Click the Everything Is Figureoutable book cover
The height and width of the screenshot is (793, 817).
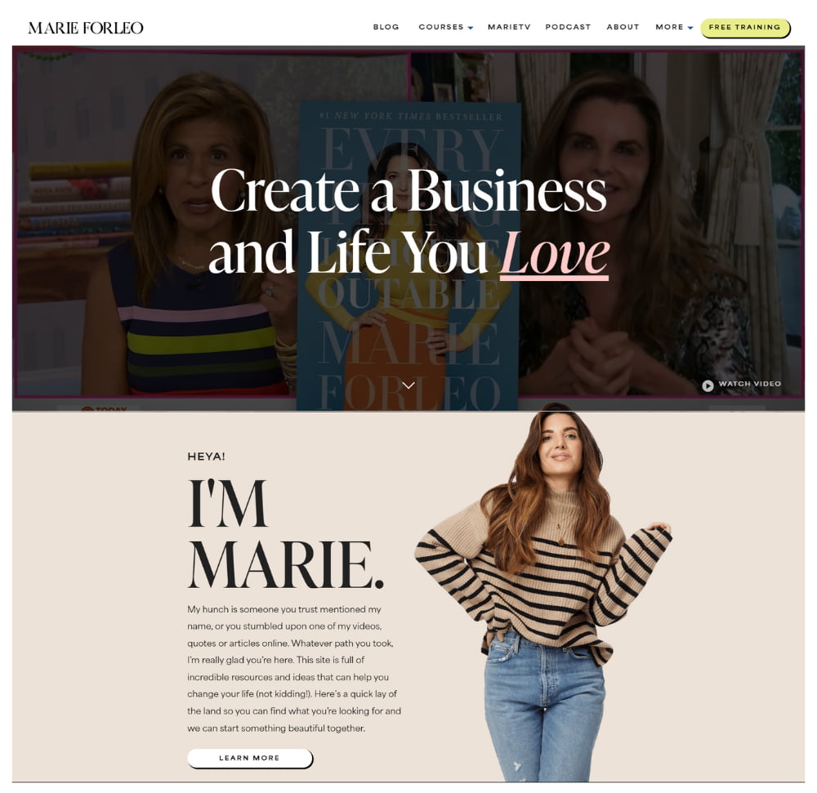[408, 256]
